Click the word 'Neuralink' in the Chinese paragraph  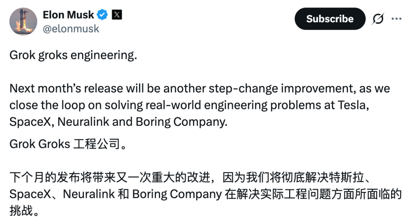point(89,194)
